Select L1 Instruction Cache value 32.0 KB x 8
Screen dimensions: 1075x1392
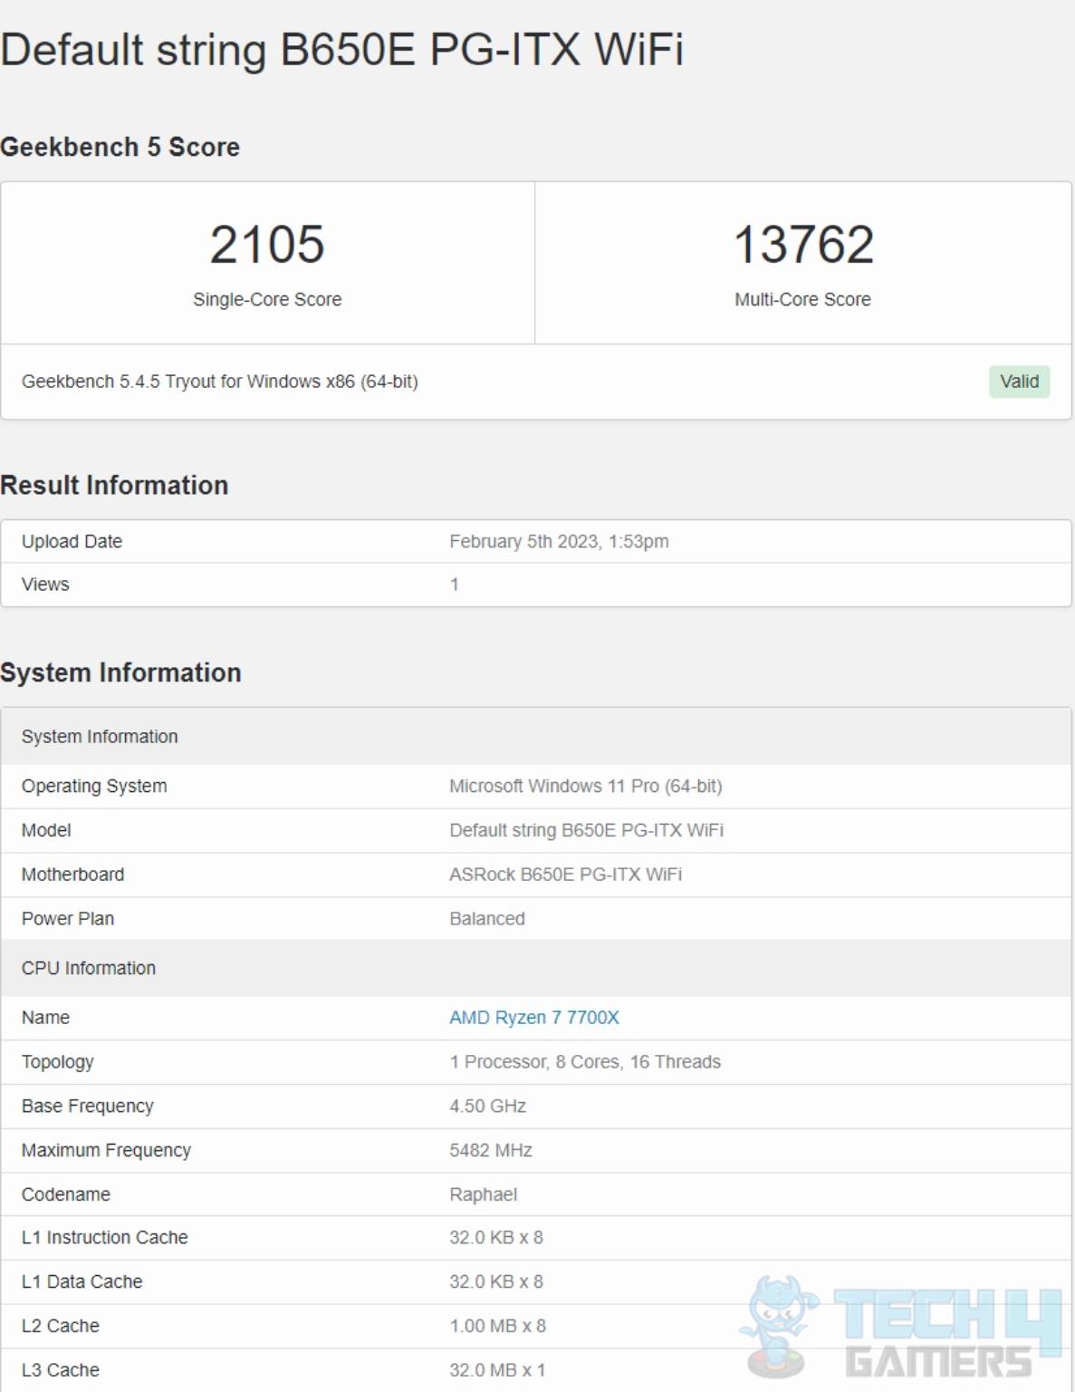496,1238
